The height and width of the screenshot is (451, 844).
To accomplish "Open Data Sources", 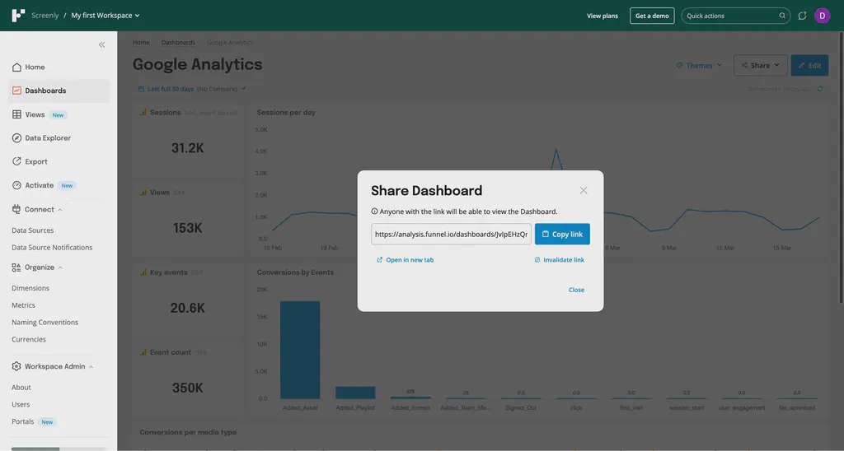I will pos(33,230).
